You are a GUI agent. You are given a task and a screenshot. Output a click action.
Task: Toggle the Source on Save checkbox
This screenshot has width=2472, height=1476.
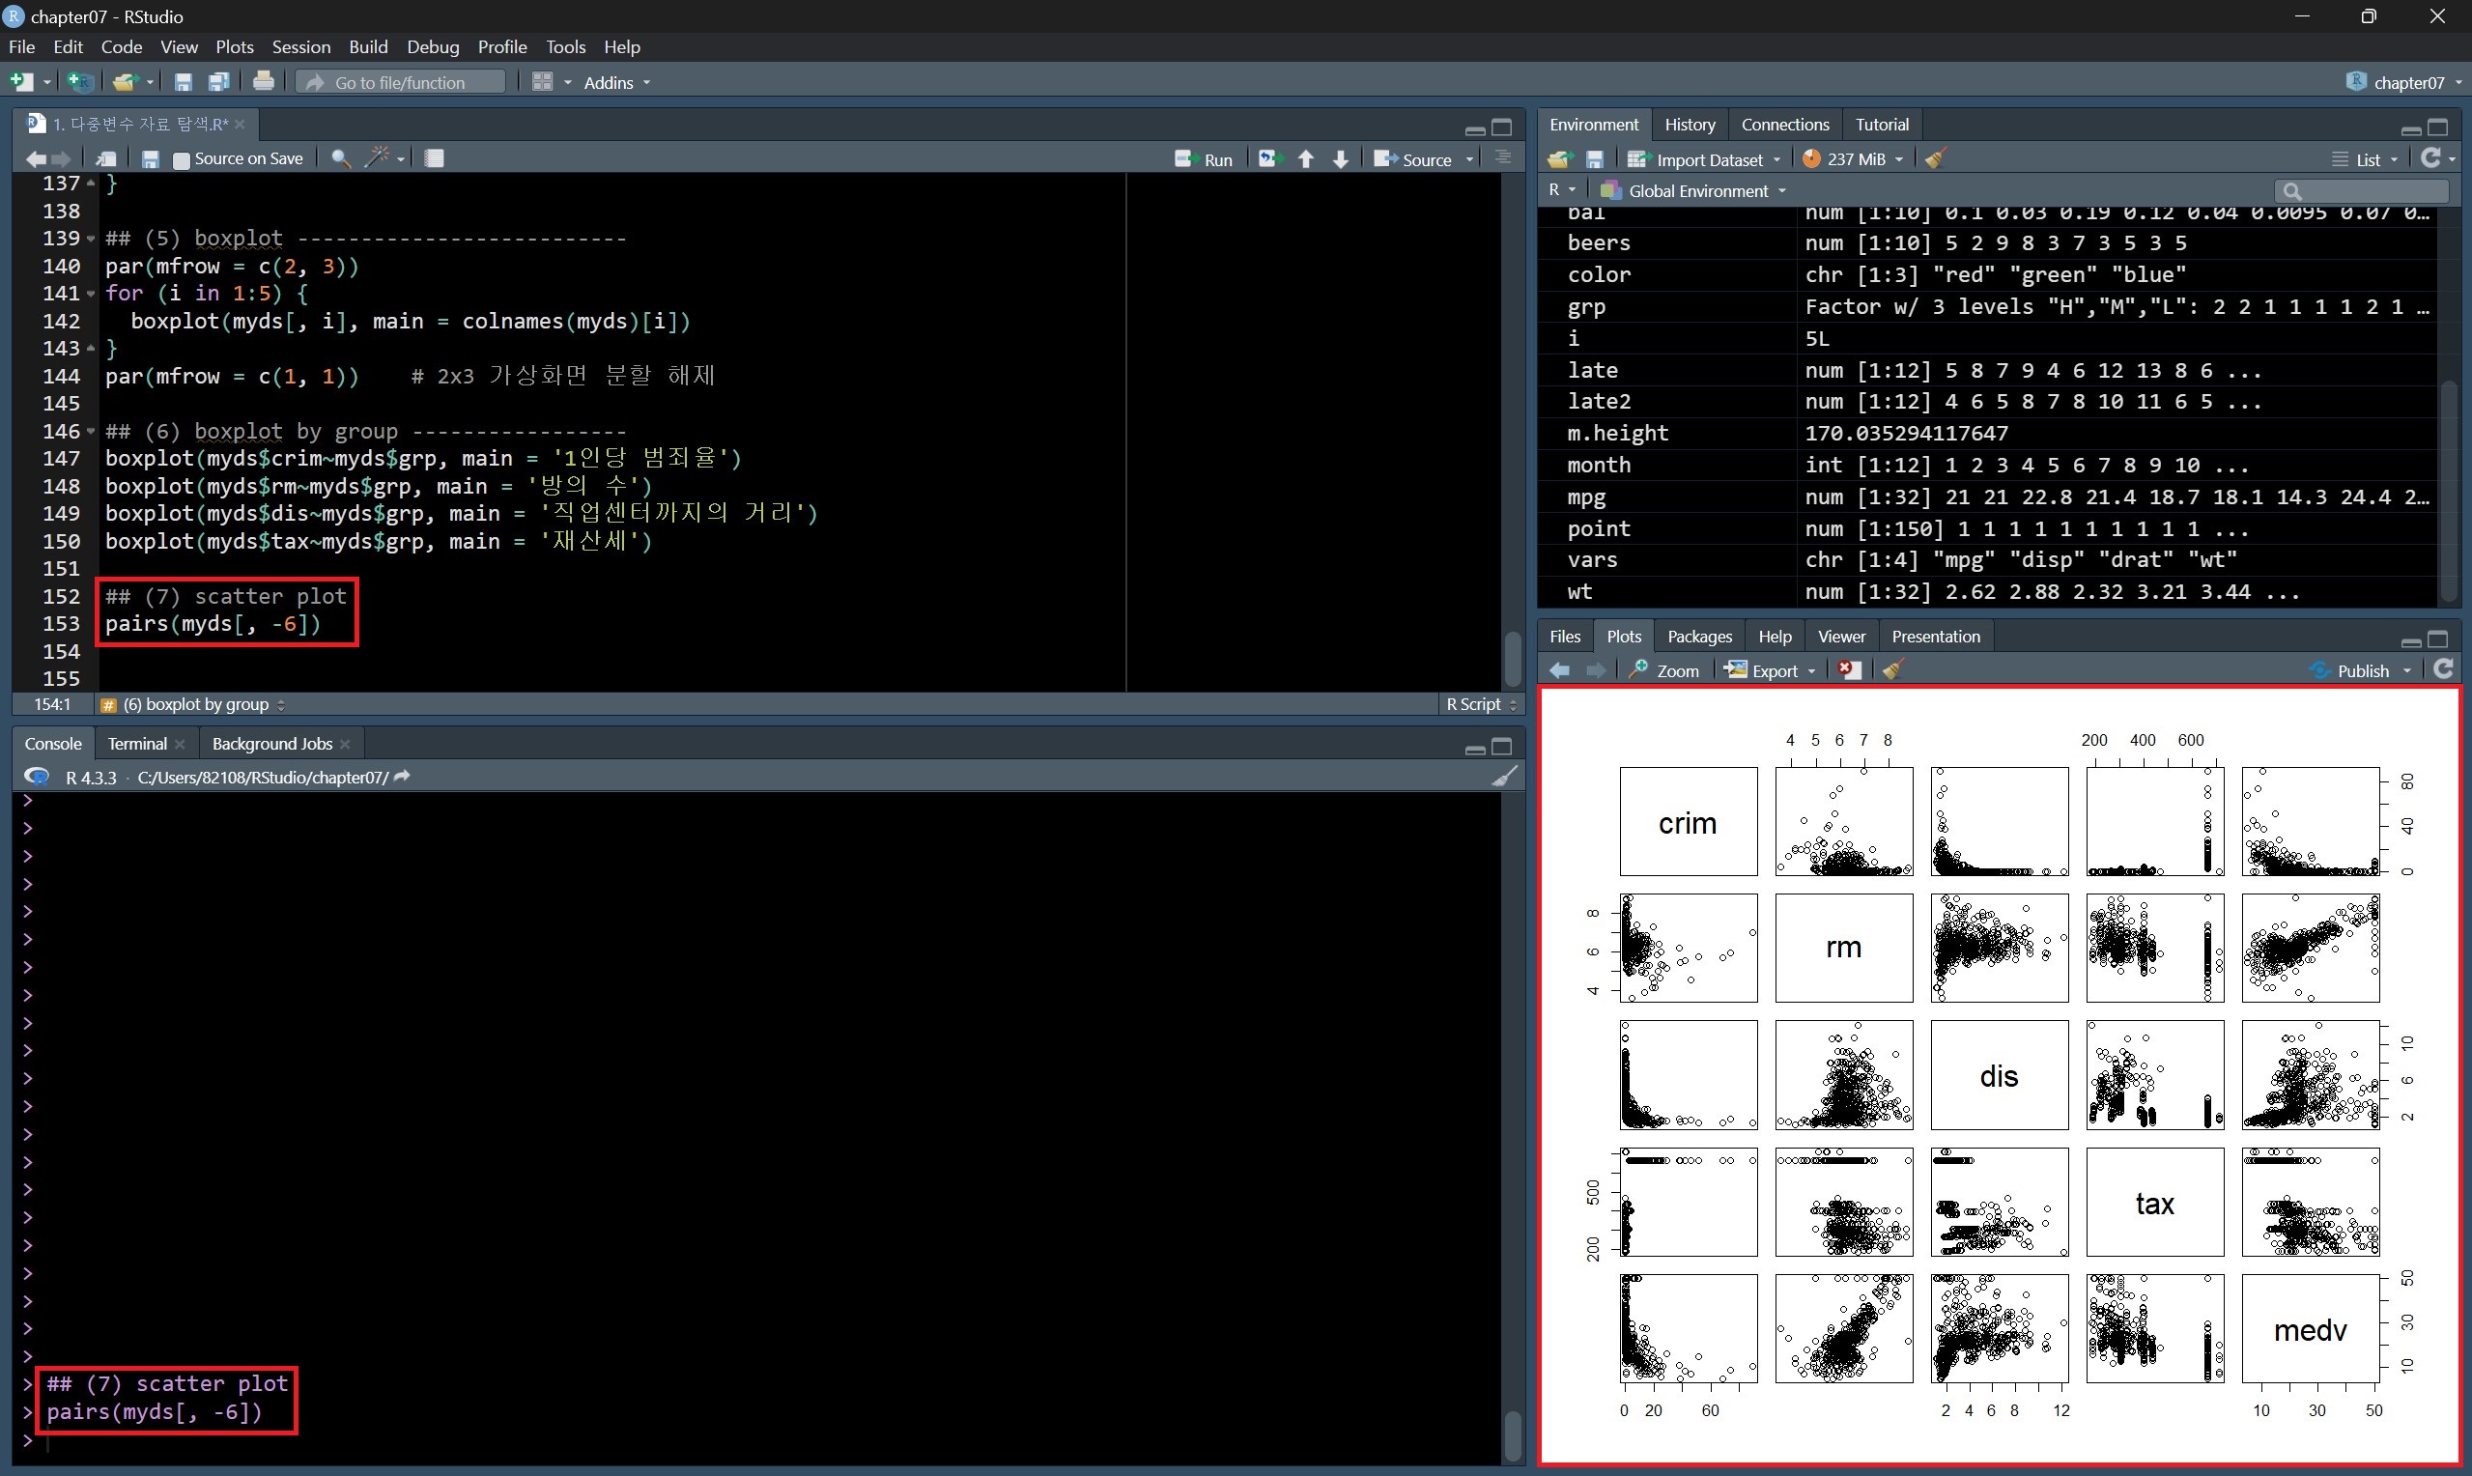click(181, 159)
